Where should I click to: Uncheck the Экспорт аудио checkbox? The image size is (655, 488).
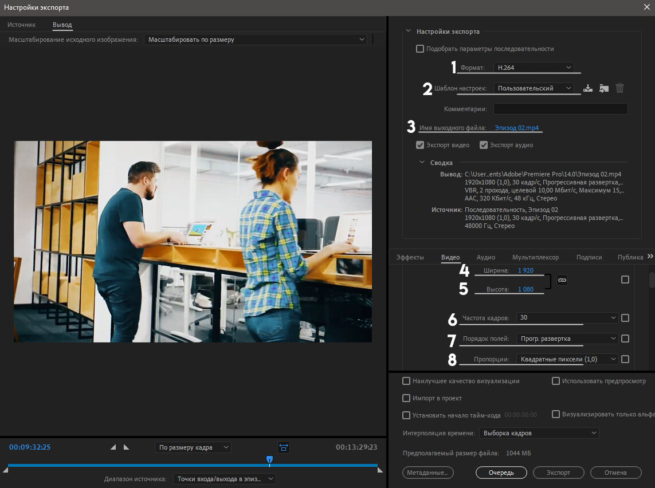pos(484,145)
